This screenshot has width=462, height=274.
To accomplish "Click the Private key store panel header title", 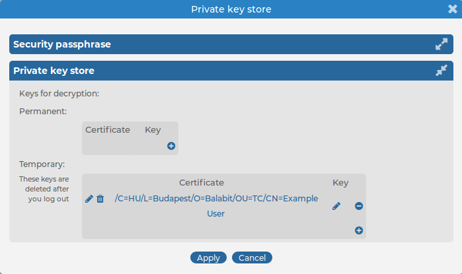I will 54,71.
